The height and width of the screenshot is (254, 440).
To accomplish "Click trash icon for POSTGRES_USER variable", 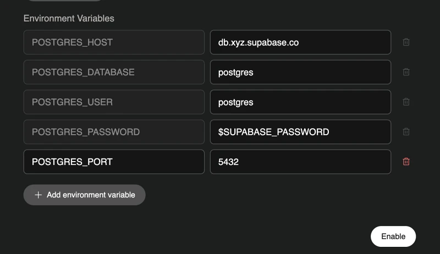I will tap(406, 102).
